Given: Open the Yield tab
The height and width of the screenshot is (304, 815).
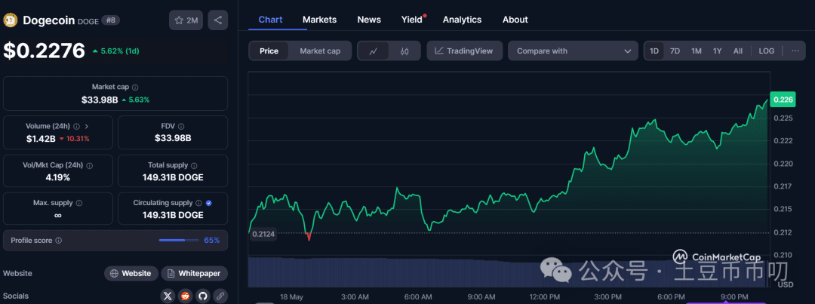Looking at the screenshot, I should [412, 20].
